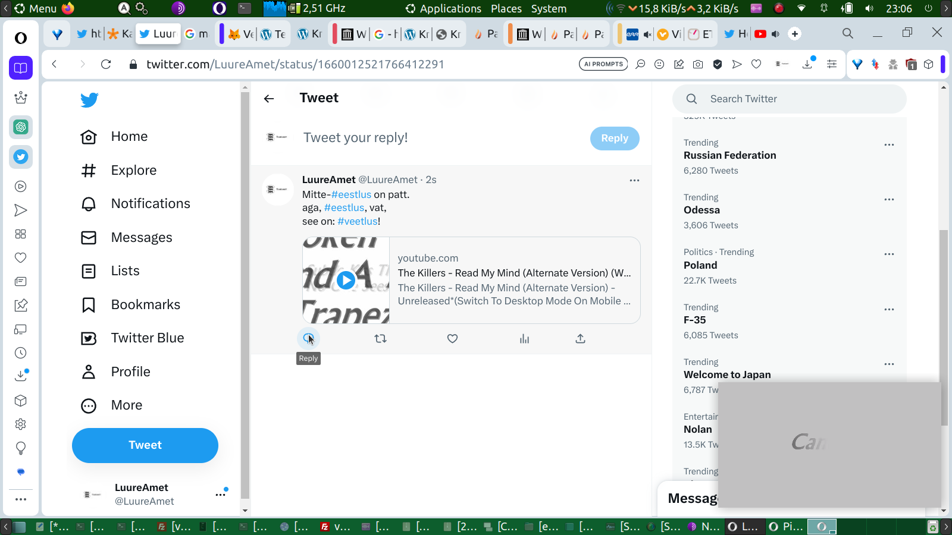The image size is (952, 535).
Task: Open browser Downloads from toolbar
Action: [807, 64]
